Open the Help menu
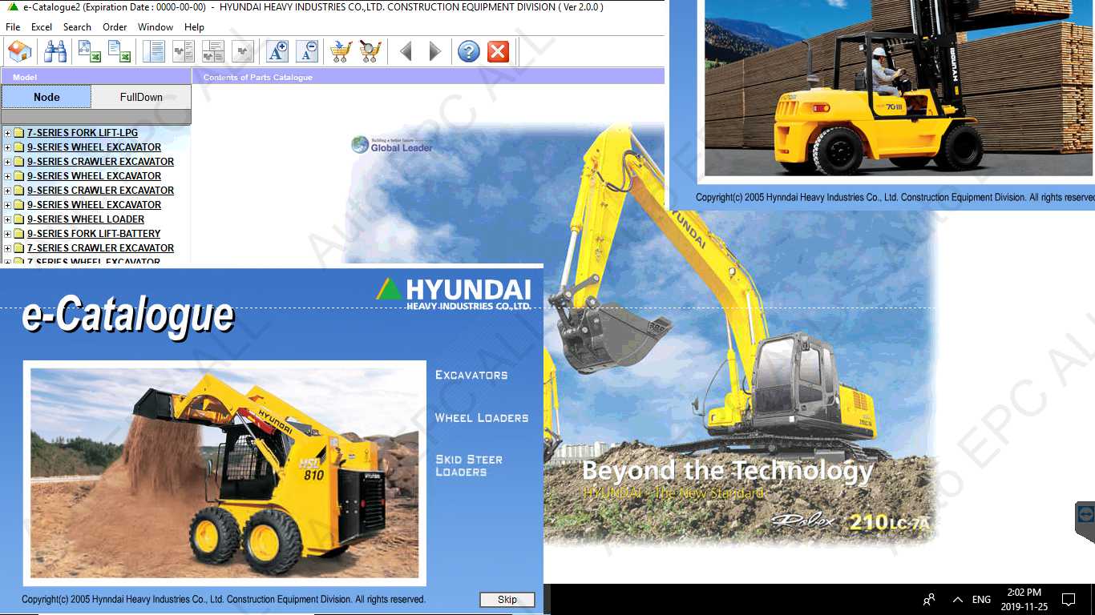This screenshot has width=1095, height=615. pyautogui.click(x=194, y=27)
